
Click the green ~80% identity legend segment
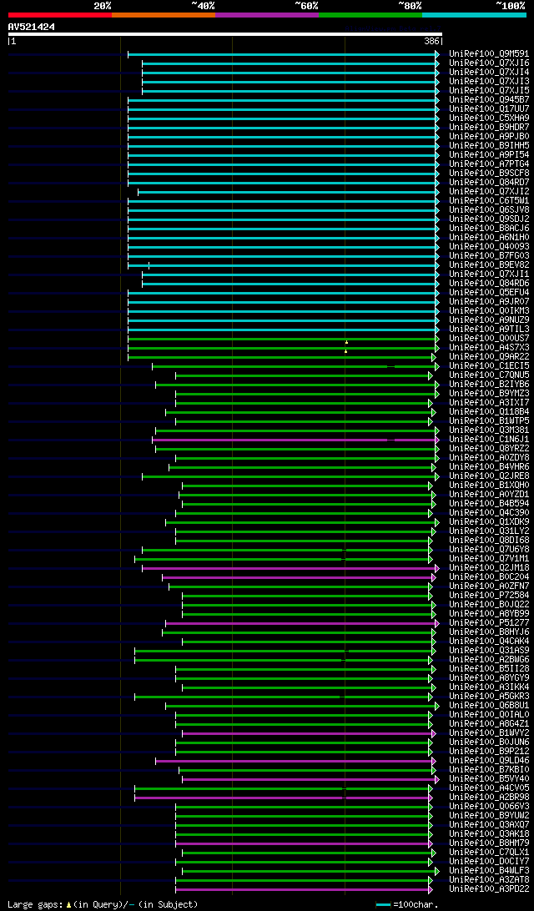coord(370,14)
